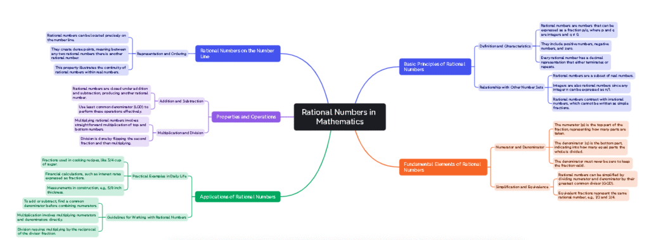This screenshot has width=649, height=240.
Task: Select note 'Measurements in construction, e.g., 5/8 inch'
Action: 84,190
